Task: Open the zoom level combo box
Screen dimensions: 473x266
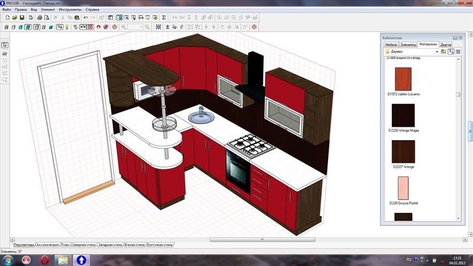Action: pos(135,27)
